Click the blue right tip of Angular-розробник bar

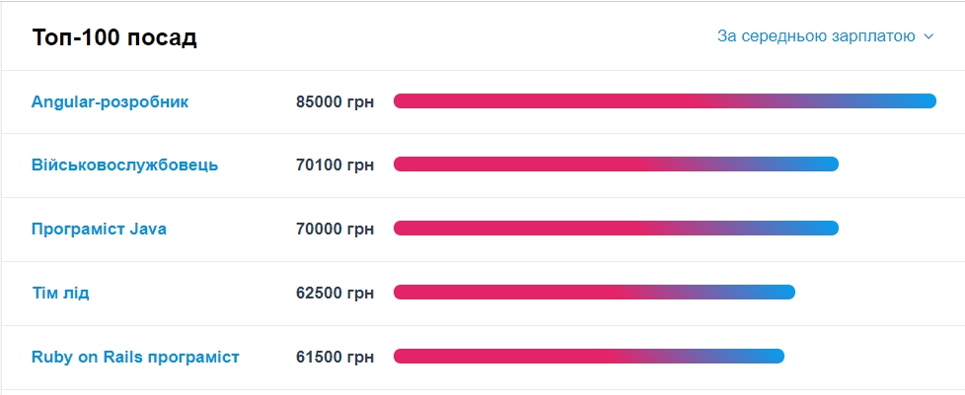(926, 100)
